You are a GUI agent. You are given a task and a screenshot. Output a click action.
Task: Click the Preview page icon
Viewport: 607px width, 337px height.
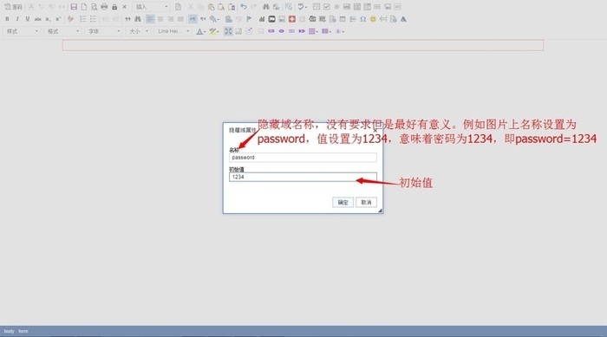coord(94,7)
